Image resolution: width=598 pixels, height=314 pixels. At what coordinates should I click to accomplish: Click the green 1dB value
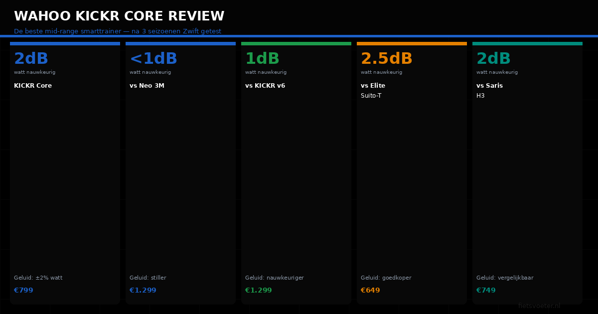coord(262,59)
